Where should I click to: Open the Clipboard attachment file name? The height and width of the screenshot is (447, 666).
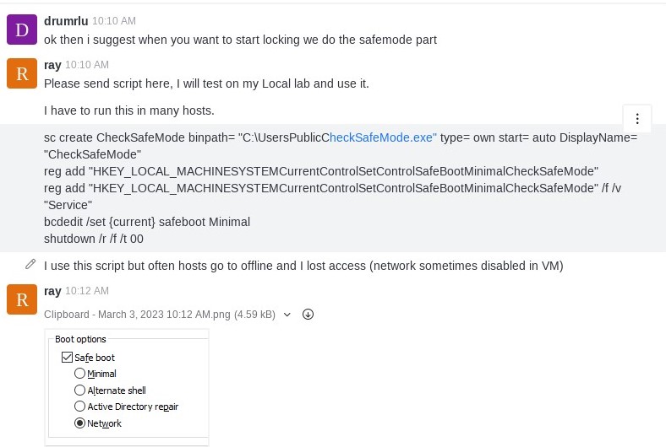coord(160,315)
